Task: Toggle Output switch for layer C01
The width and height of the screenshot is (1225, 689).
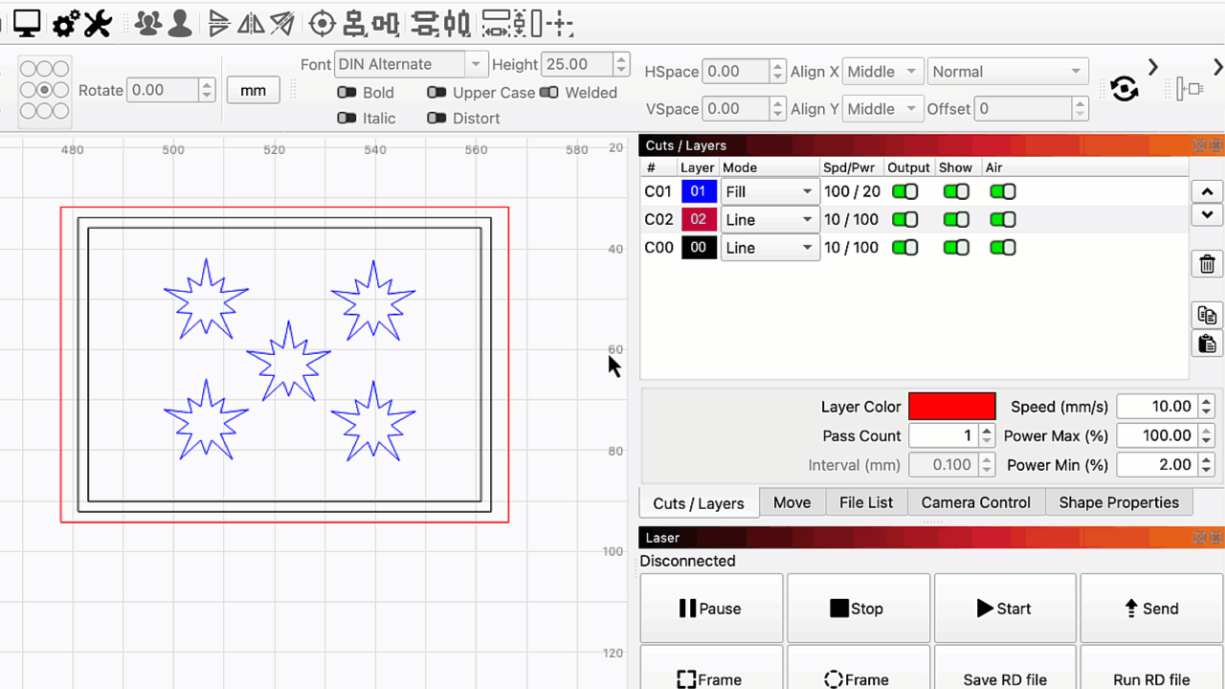Action: (x=904, y=191)
